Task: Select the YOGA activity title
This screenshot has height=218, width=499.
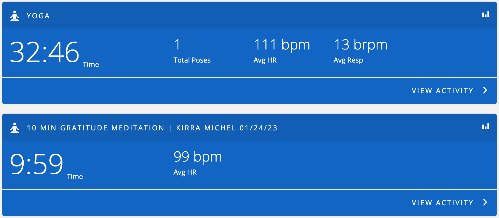Action: point(38,16)
